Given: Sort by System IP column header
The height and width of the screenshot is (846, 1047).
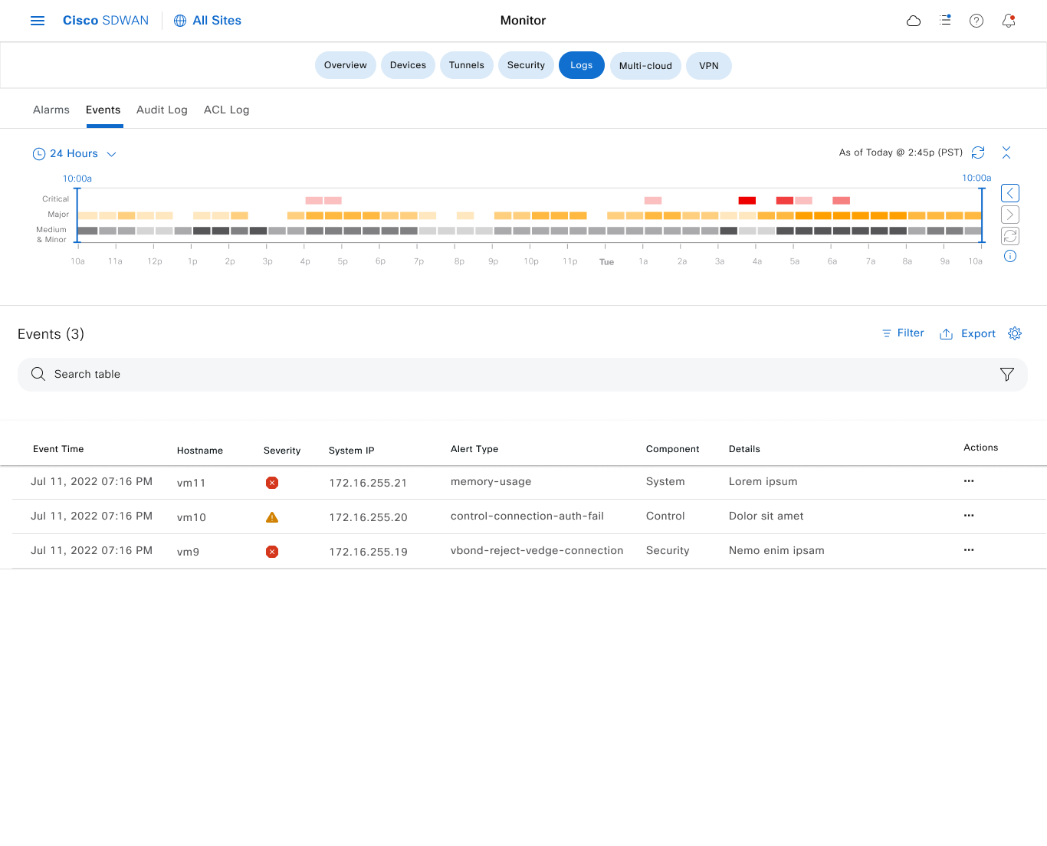Looking at the screenshot, I should point(352,451).
